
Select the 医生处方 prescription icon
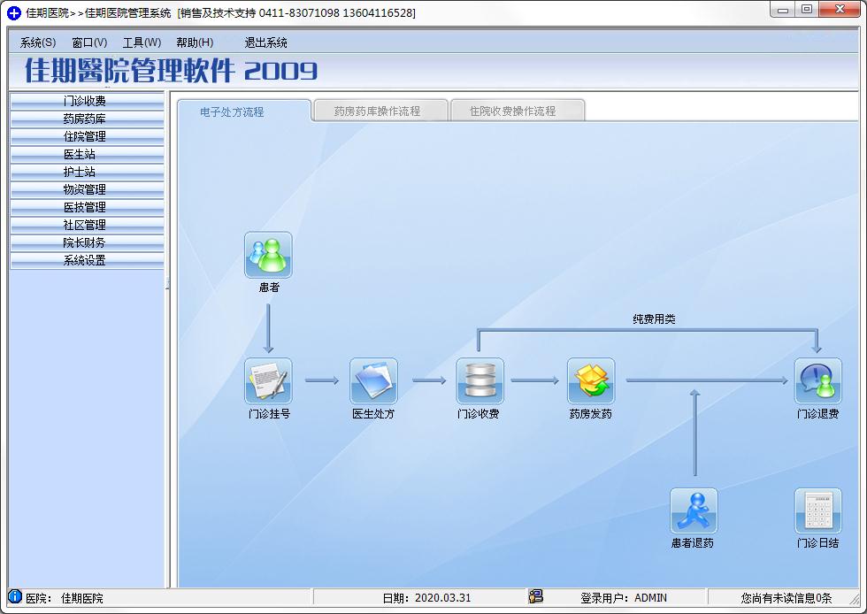(x=373, y=380)
